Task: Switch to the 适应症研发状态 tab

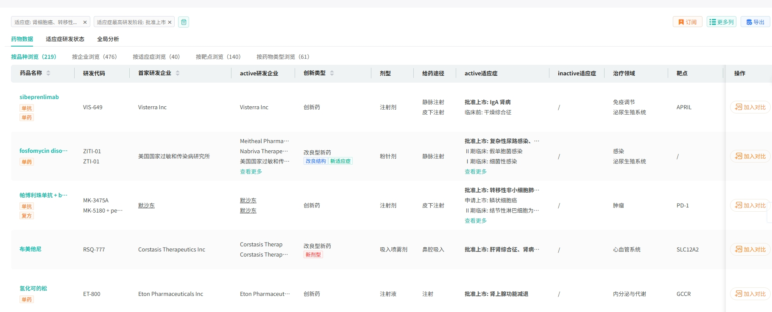Action: click(x=65, y=39)
